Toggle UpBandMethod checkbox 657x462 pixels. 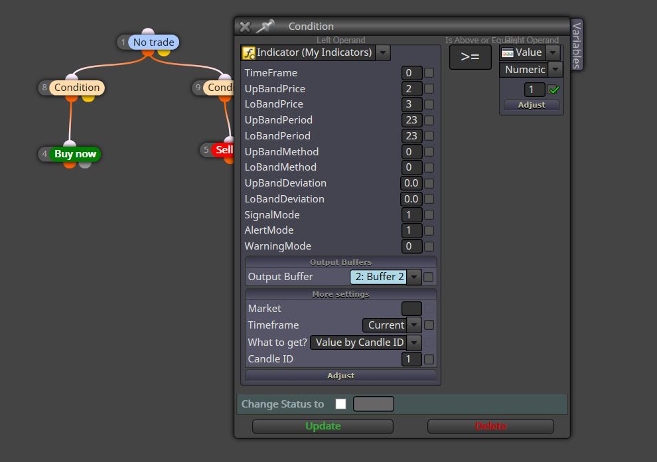coord(429,152)
